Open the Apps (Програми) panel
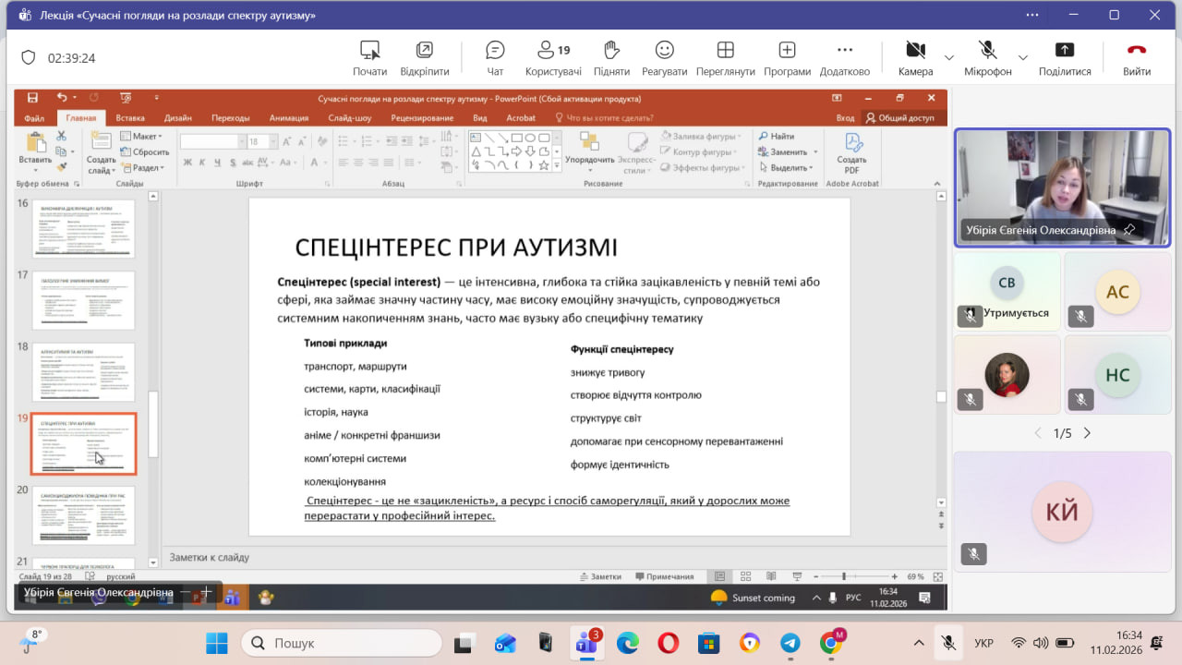Image resolution: width=1182 pixels, height=665 pixels. [x=787, y=57]
